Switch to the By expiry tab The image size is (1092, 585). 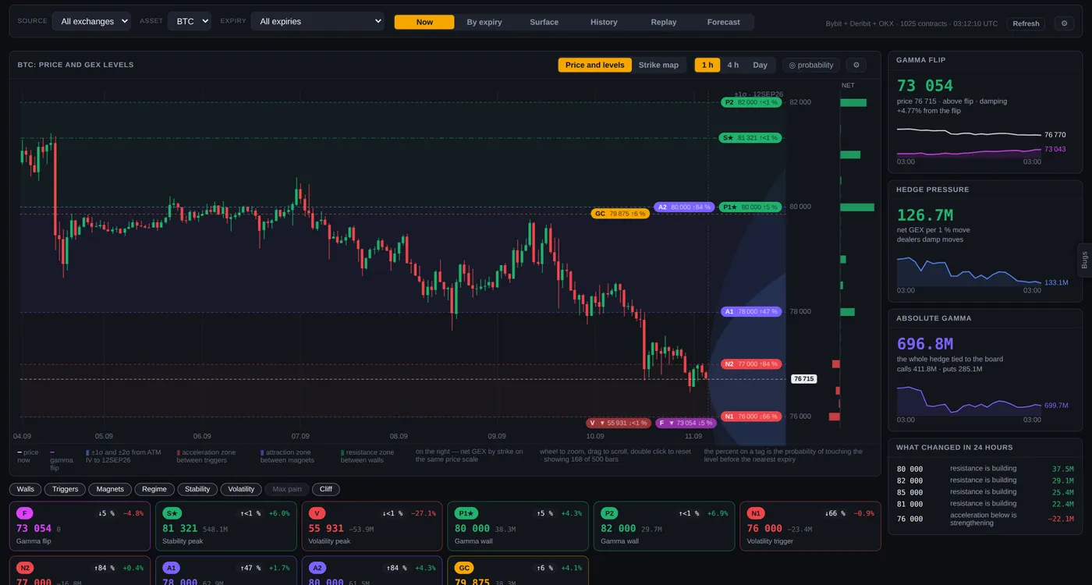point(484,22)
